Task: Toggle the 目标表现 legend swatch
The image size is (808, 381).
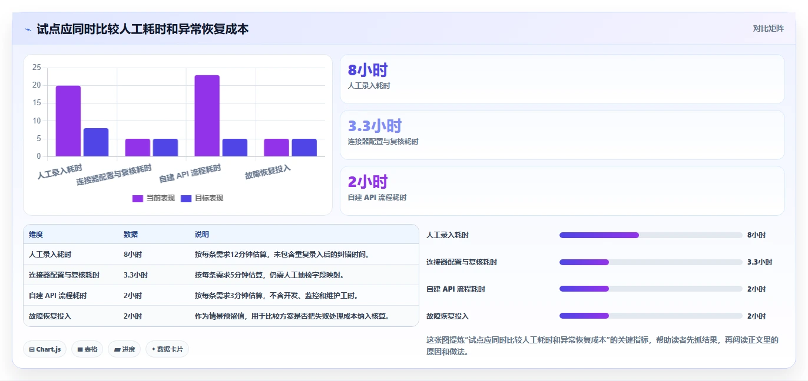Action: [x=186, y=198]
